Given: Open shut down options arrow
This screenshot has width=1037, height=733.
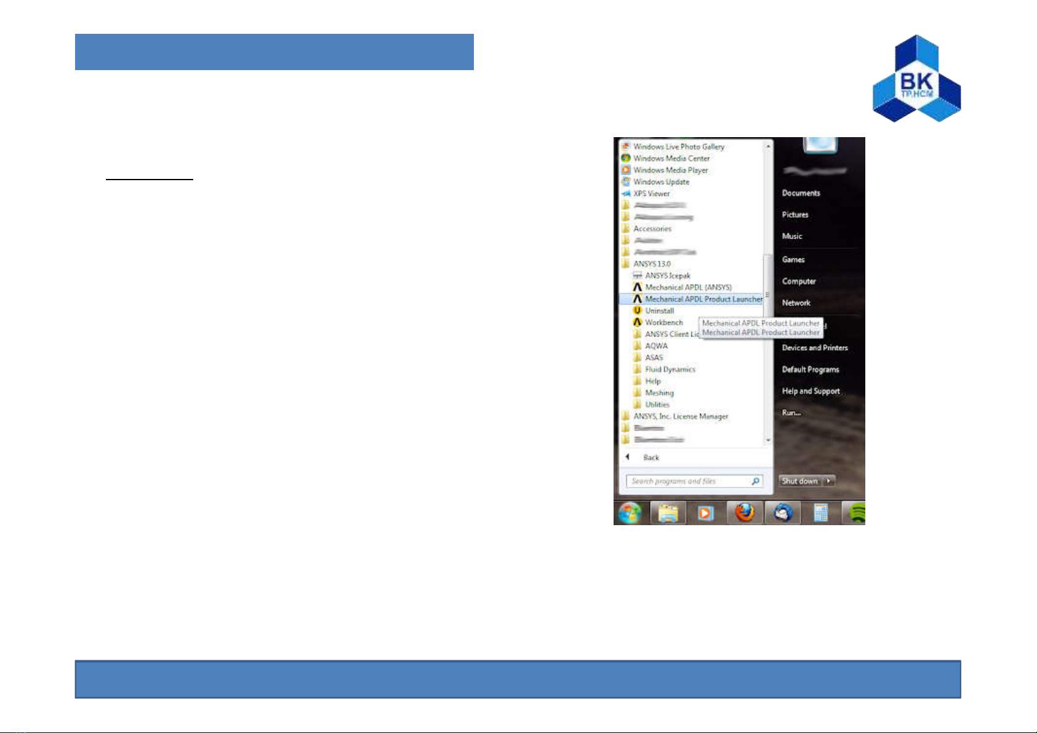Looking at the screenshot, I should (x=829, y=481).
